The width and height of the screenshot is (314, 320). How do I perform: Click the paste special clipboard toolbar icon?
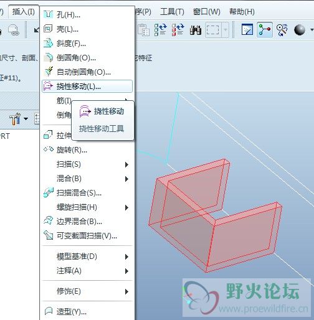click(143, 30)
